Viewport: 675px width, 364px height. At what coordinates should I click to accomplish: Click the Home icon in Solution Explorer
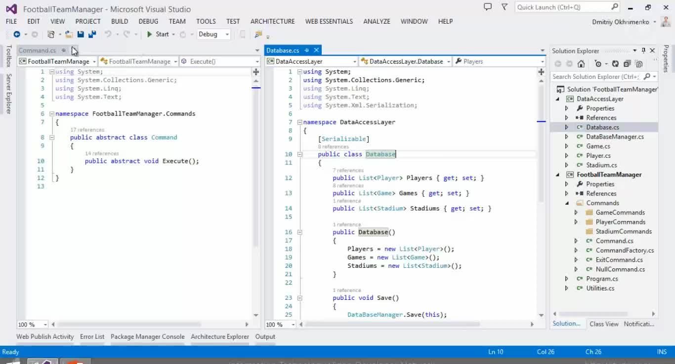click(581, 64)
